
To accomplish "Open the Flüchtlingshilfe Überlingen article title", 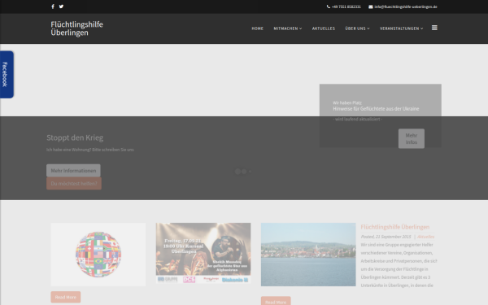I will pos(395,227).
